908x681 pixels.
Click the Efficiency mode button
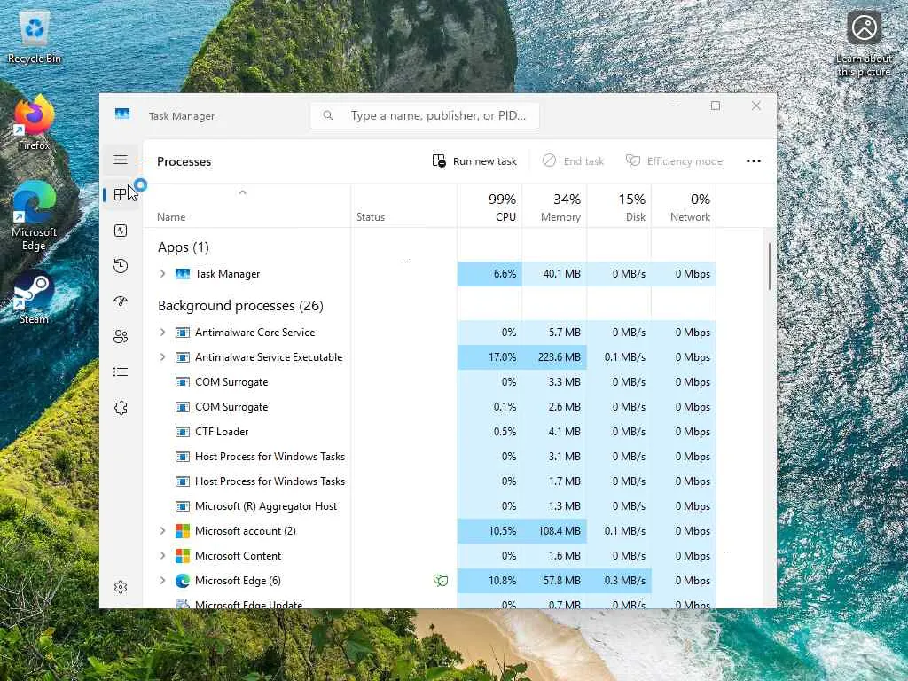point(675,161)
